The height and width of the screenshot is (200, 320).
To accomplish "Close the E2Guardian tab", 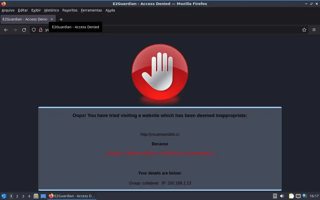I will click(52, 19).
